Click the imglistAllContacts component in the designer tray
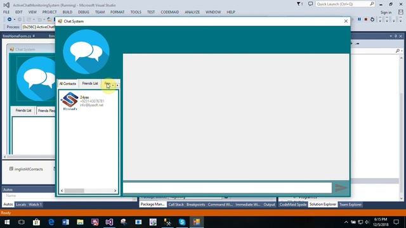406x228 pixels. pyautogui.click(x=26, y=169)
